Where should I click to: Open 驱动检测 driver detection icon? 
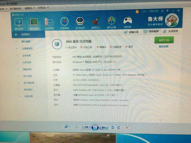(80, 23)
